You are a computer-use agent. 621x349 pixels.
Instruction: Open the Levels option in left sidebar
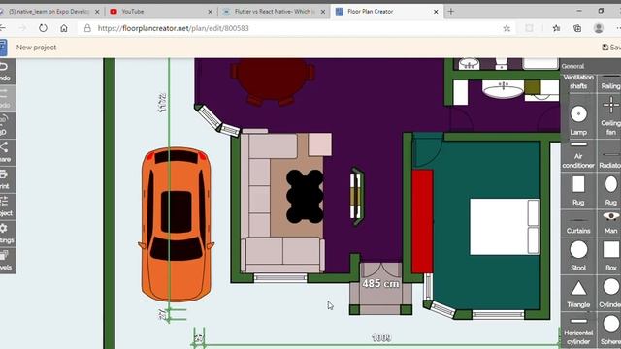click(x=7, y=261)
